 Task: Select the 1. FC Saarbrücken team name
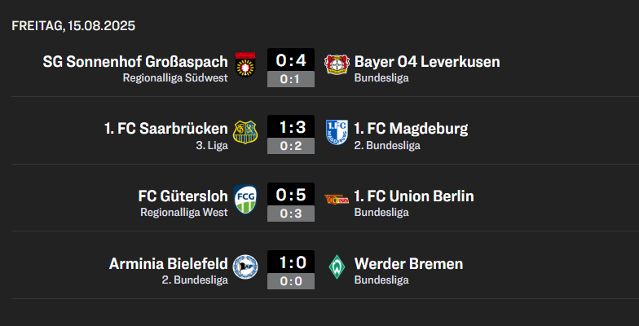pos(166,129)
